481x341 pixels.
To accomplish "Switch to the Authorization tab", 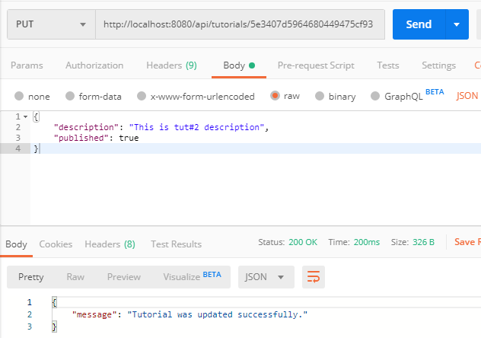I will [x=94, y=65].
